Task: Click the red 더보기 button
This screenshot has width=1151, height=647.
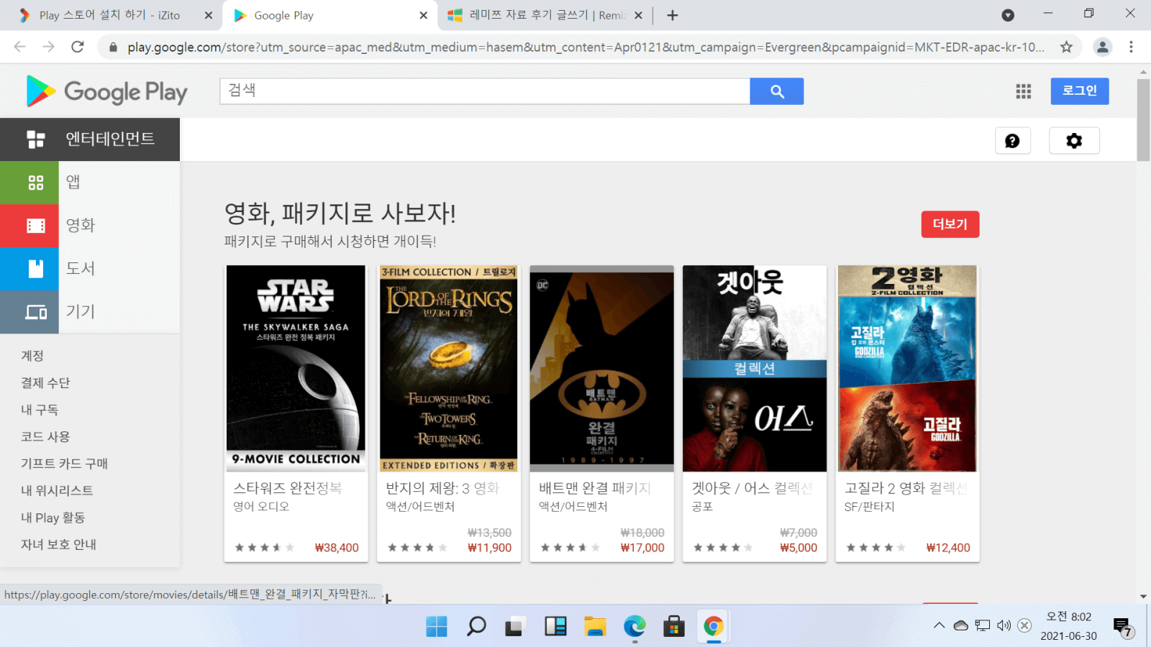Action: (x=950, y=224)
